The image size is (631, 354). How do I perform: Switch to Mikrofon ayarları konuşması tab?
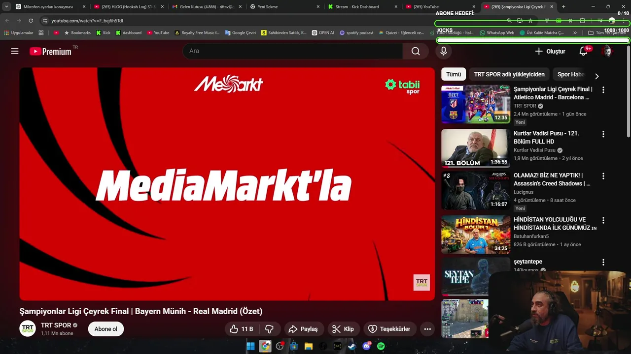48,7
